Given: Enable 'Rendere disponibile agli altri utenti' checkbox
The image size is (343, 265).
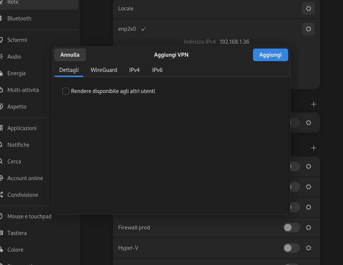Looking at the screenshot, I should click(x=66, y=91).
